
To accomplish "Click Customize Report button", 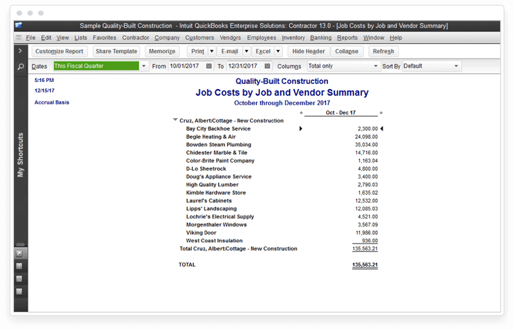I will pyautogui.click(x=59, y=51).
